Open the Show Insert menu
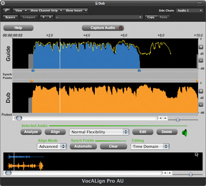This screenshot has height=186, width=206. pyautogui.click(x=76, y=10)
